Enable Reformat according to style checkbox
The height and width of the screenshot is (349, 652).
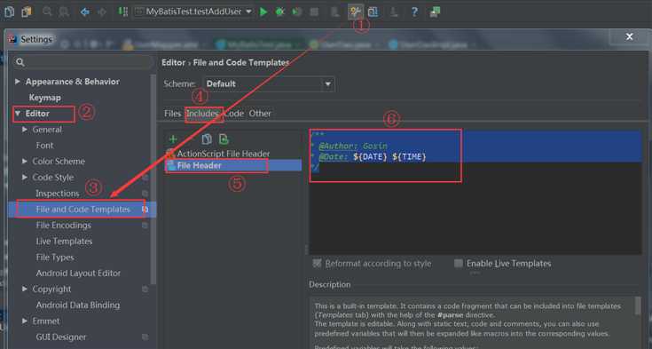(x=318, y=263)
